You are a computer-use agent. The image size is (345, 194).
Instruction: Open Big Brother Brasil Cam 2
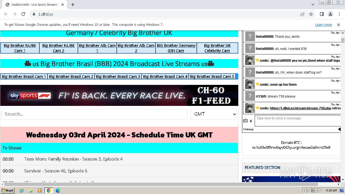click(x=71, y=77)
